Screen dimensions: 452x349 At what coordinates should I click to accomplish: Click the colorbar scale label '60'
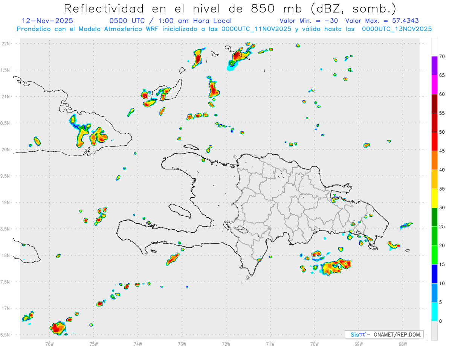point(442,94)
